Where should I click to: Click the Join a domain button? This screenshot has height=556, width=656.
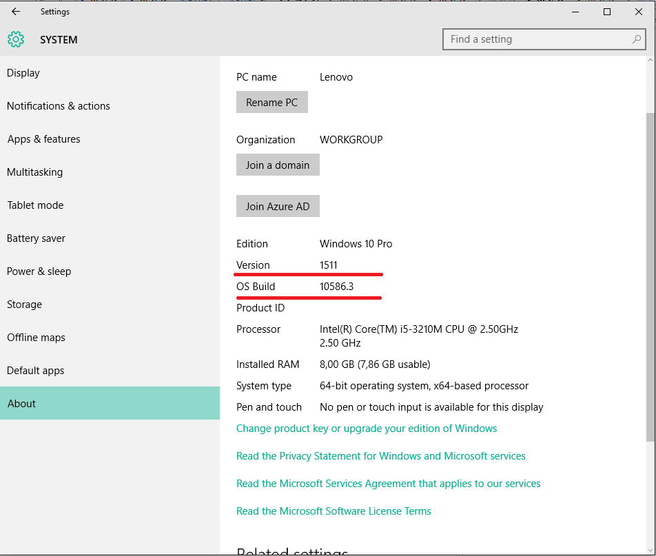[x=278, y=165]
